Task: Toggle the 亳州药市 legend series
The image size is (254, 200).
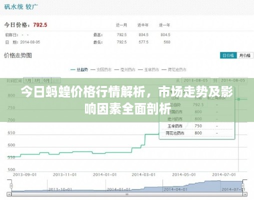Action: tap(124, 69)
